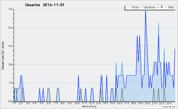178x109 pixels.
Task: Click the 7.0 peak near 20 h
Action: tap(146, 11)
